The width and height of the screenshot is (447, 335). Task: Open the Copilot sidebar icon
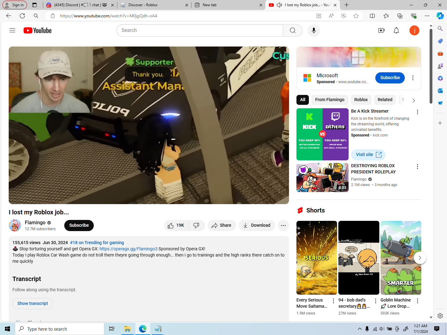[x=440, y=16]
